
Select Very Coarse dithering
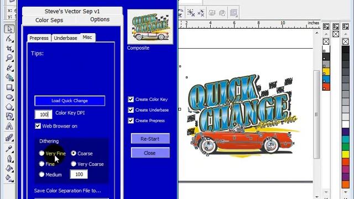pos(74,164)
